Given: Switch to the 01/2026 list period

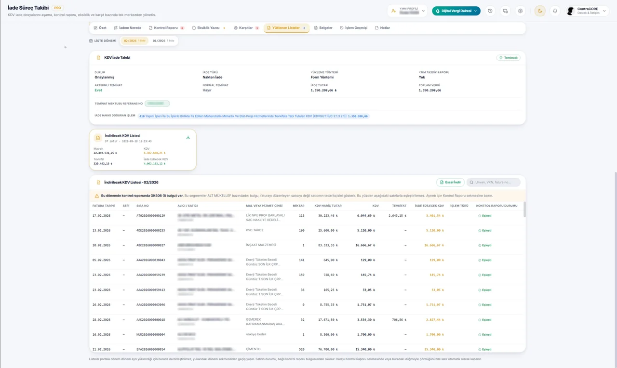Looking at the screenshot, I should [163, 41].
